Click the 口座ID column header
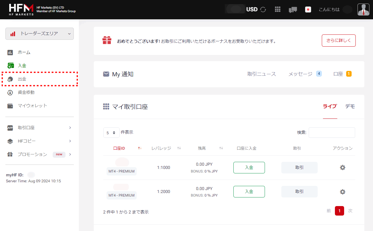The width and height of the screenshot is (373, 231). (119, 148)
